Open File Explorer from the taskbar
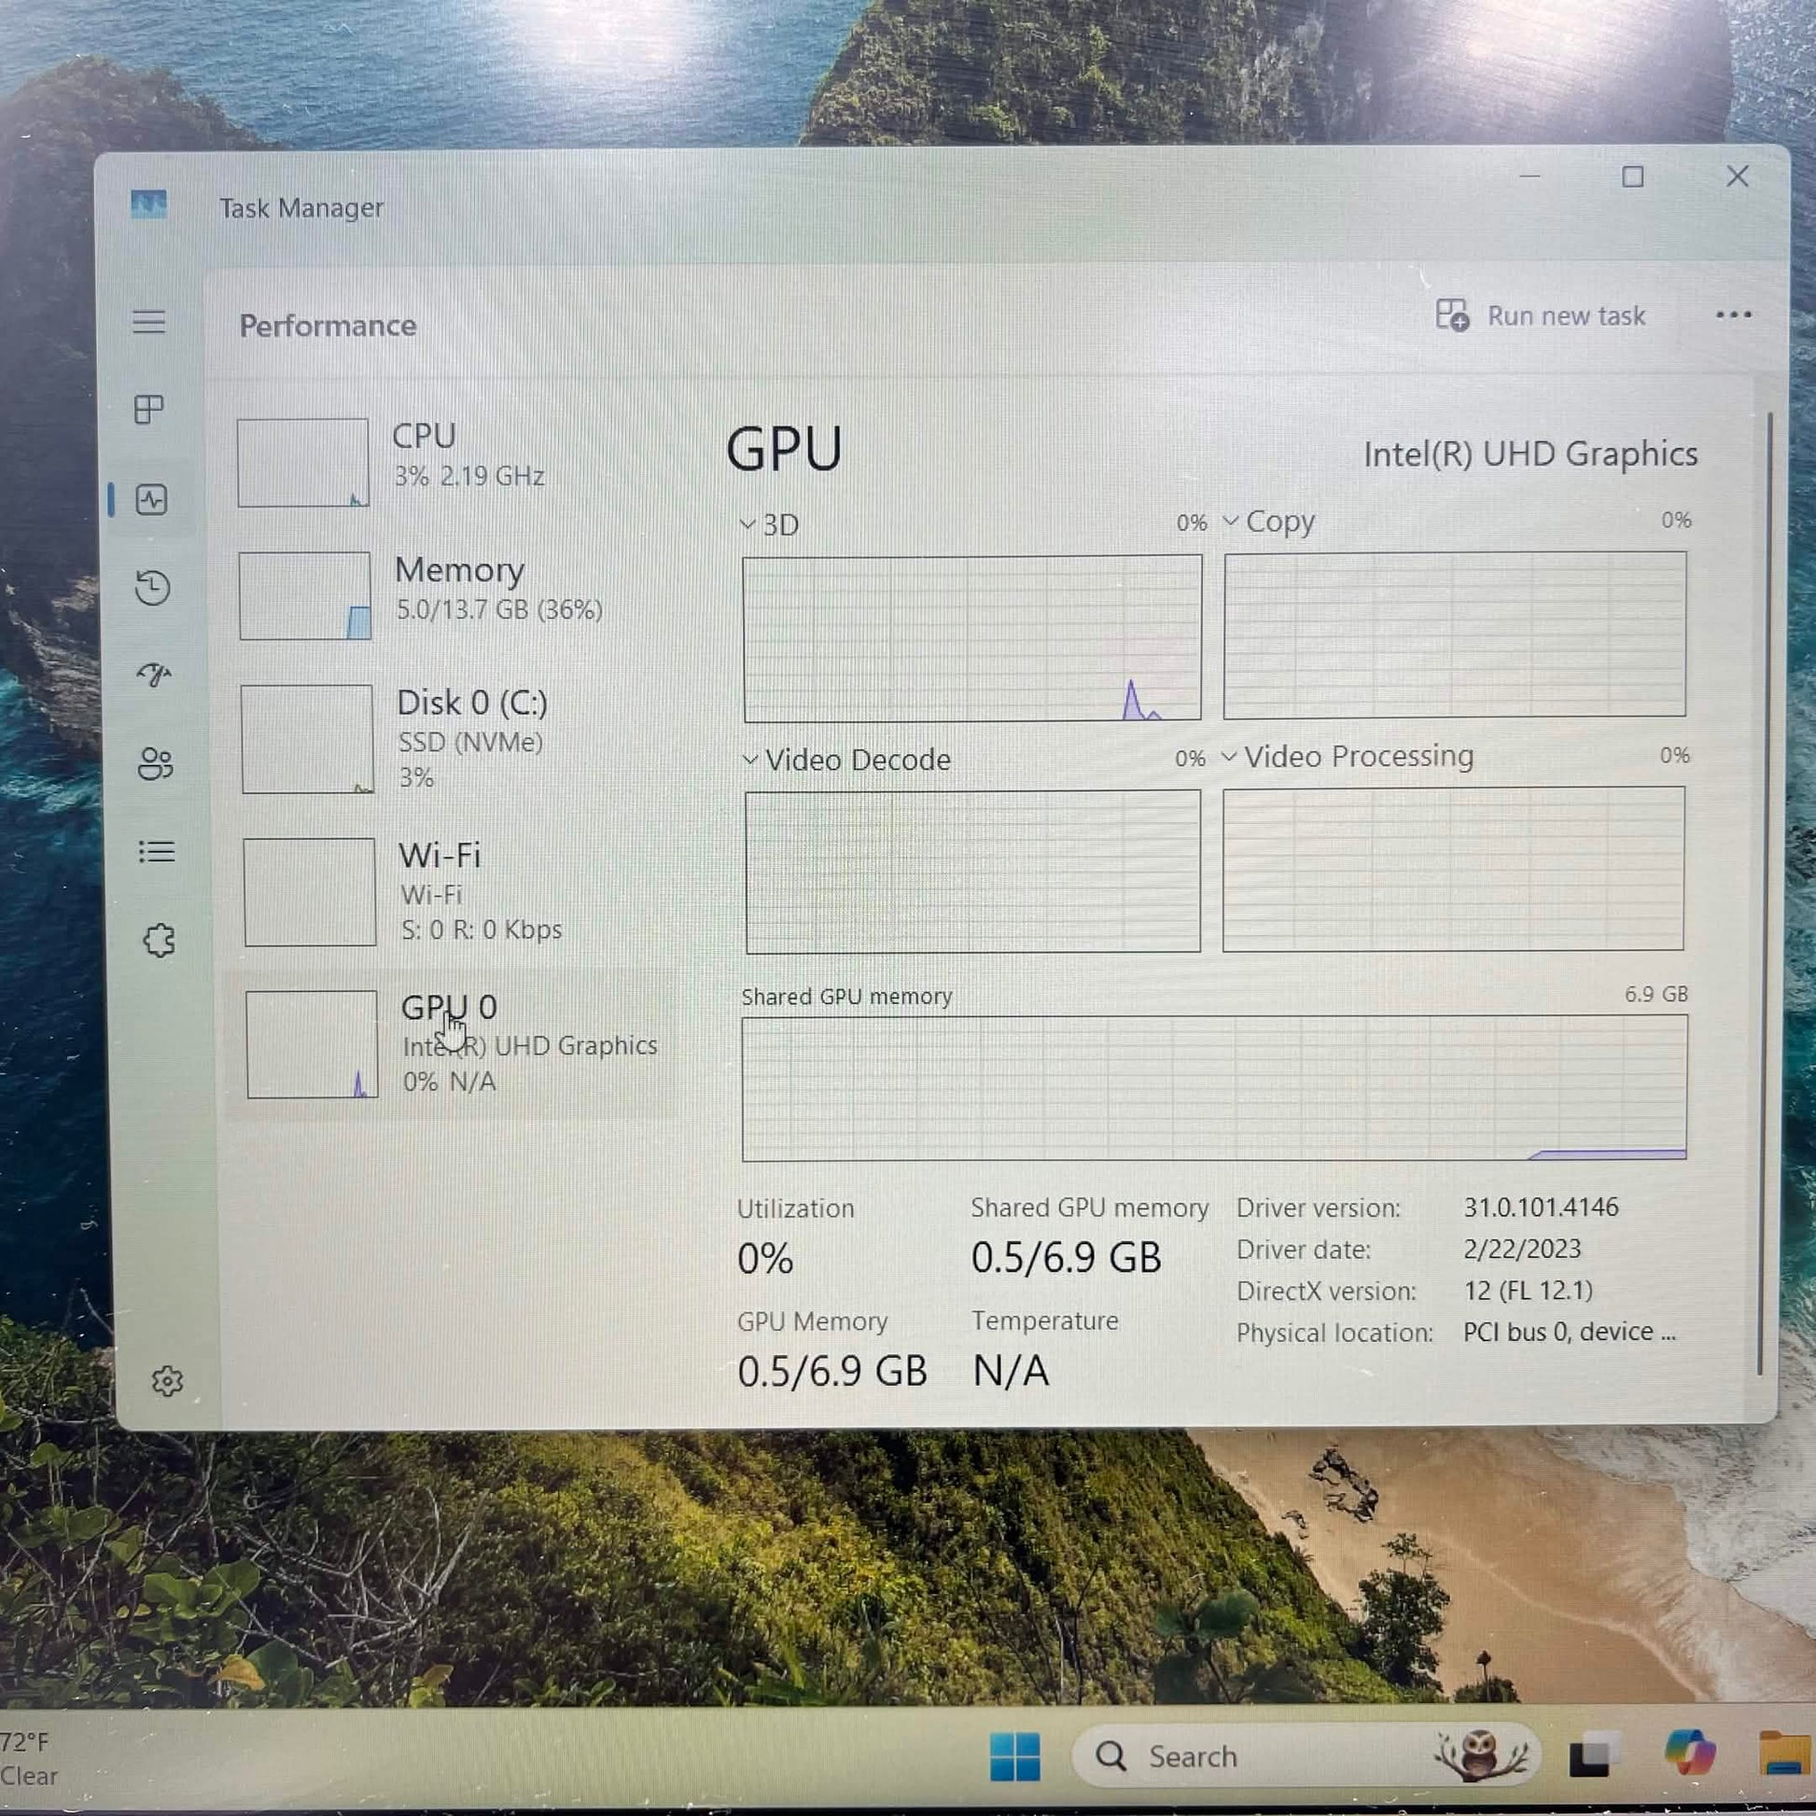1816x1816 pixels. (1785, 1753)
